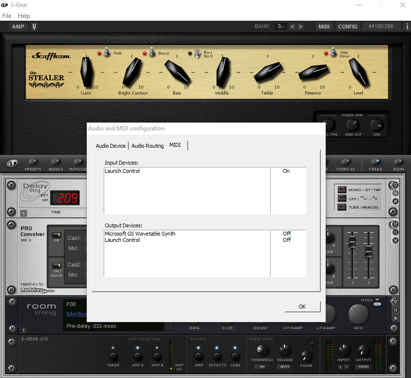Screen dimensions: 411x378
Task: Toggle the Boost switch on amp
Action: coord(152,52)
